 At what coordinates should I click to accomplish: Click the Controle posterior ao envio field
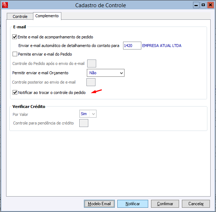(x=91, y=82)
